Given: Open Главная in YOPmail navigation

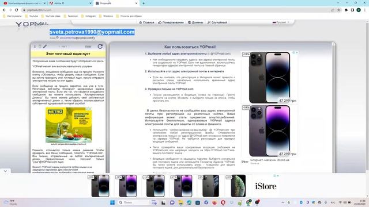Looking at the screenshot, I should point(146,22).
